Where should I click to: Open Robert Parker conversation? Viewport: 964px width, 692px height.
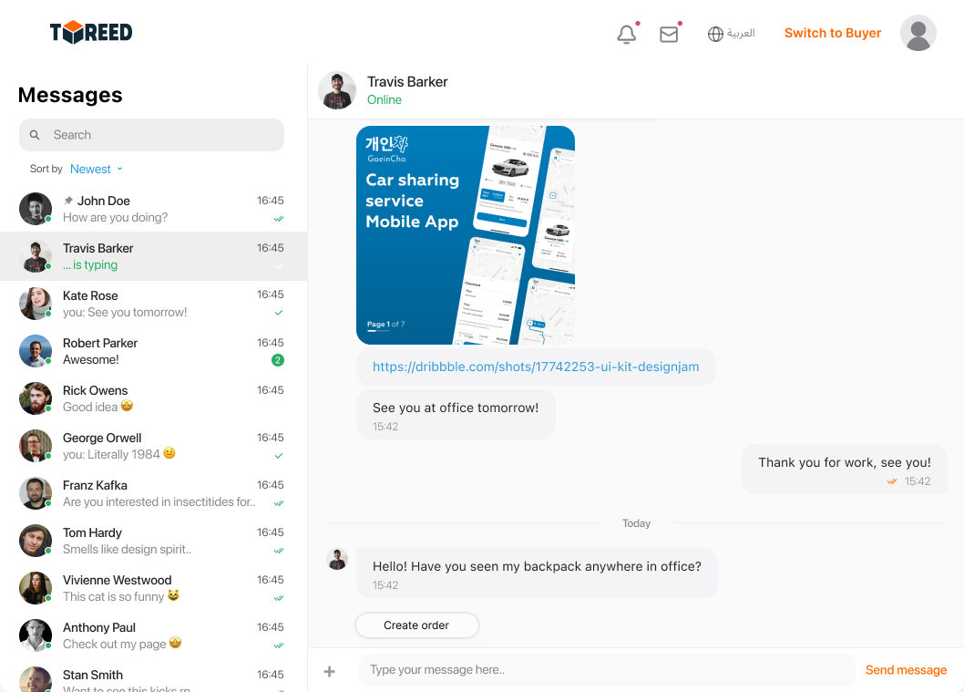tap(154, 351)
